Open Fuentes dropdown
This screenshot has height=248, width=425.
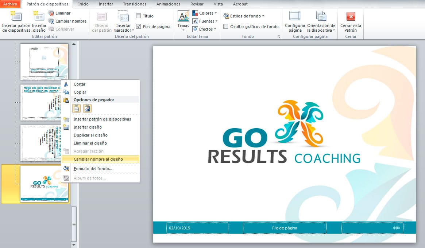pyautogui.click(x=205, y=21)
